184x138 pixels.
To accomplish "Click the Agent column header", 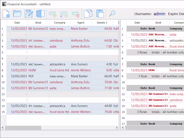I will click(x=81, y=22).
